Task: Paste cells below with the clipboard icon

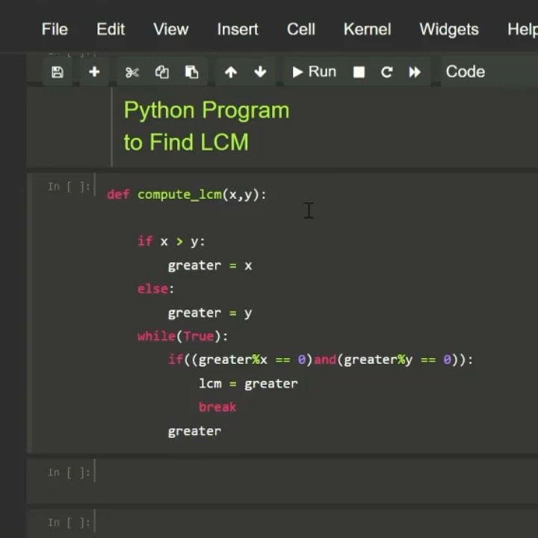Action: pyautogui.click(x=192, y=72)
